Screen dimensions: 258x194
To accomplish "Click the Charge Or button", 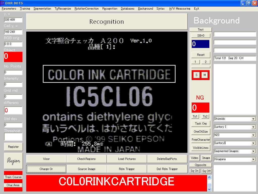I will point(46,169).
